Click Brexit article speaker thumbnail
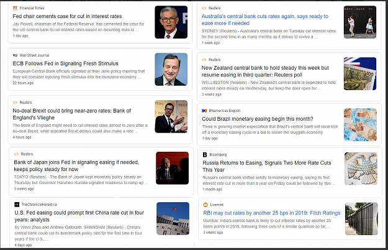Image resolution: width=388 pixels, height=250 pixels. pos(171,116)
